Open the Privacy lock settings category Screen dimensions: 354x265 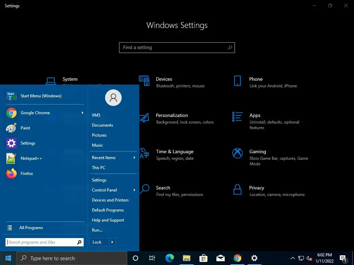(269, 191)
